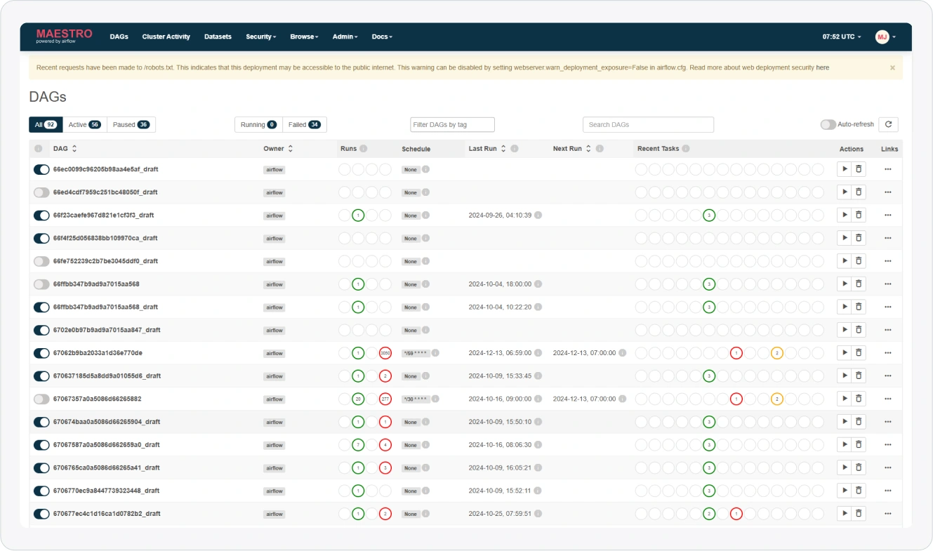Click info icon beside Recent Tasks header

pos(686,149)
